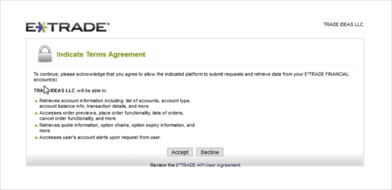The image size is (392, 190).
Task: Click the 'Retrieves quote information' bullet text
Action: 117,128
